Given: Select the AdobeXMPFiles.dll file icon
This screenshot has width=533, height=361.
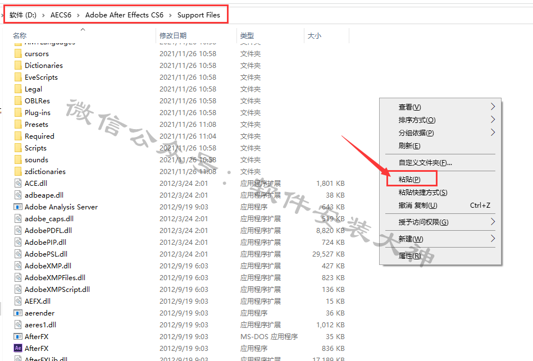Looking at the screenshot, I should point(18,277).
